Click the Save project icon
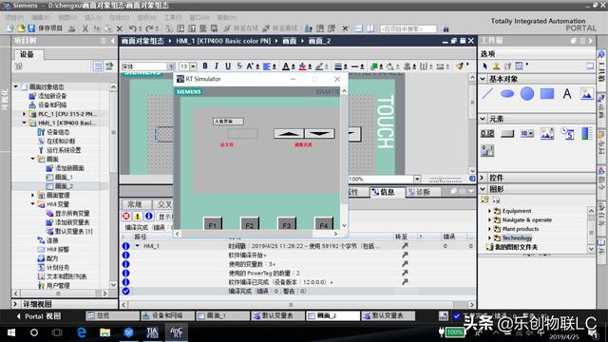 (31, 28)
